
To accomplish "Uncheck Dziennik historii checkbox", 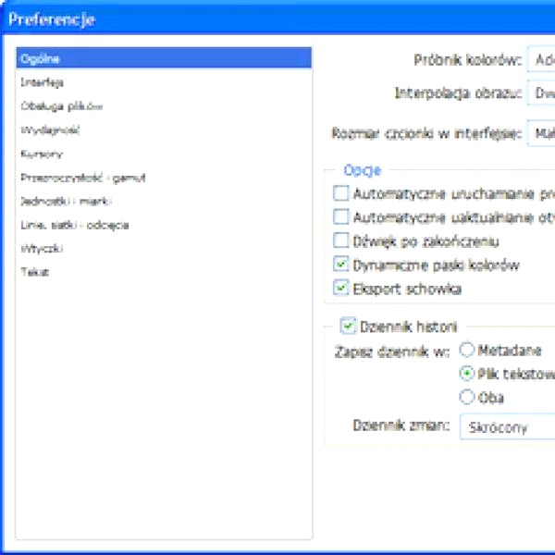I will pyautogui.click(x=348, y=326).
